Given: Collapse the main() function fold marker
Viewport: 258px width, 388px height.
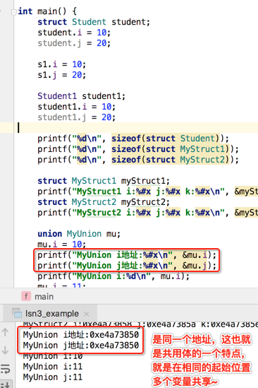Looking at the screenshot, I should (x=14, y=12).
